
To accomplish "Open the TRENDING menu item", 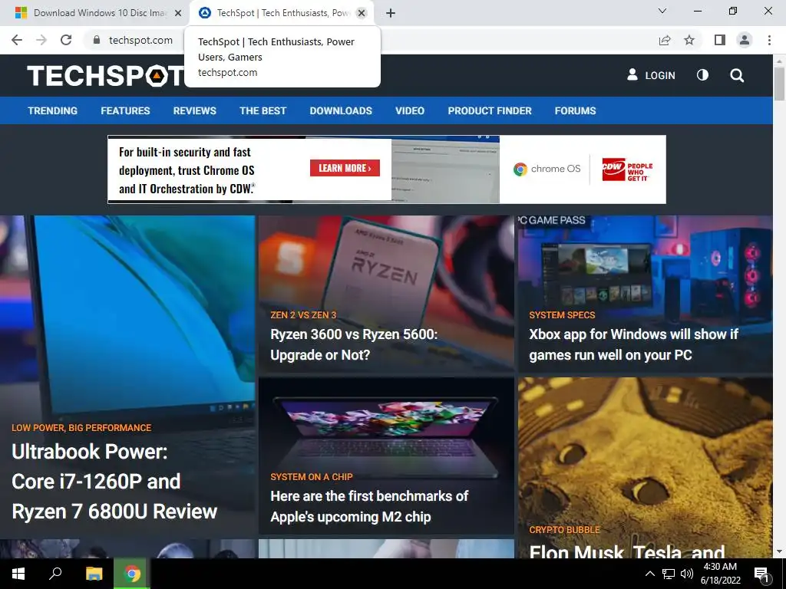I will [x=53, y=110].
